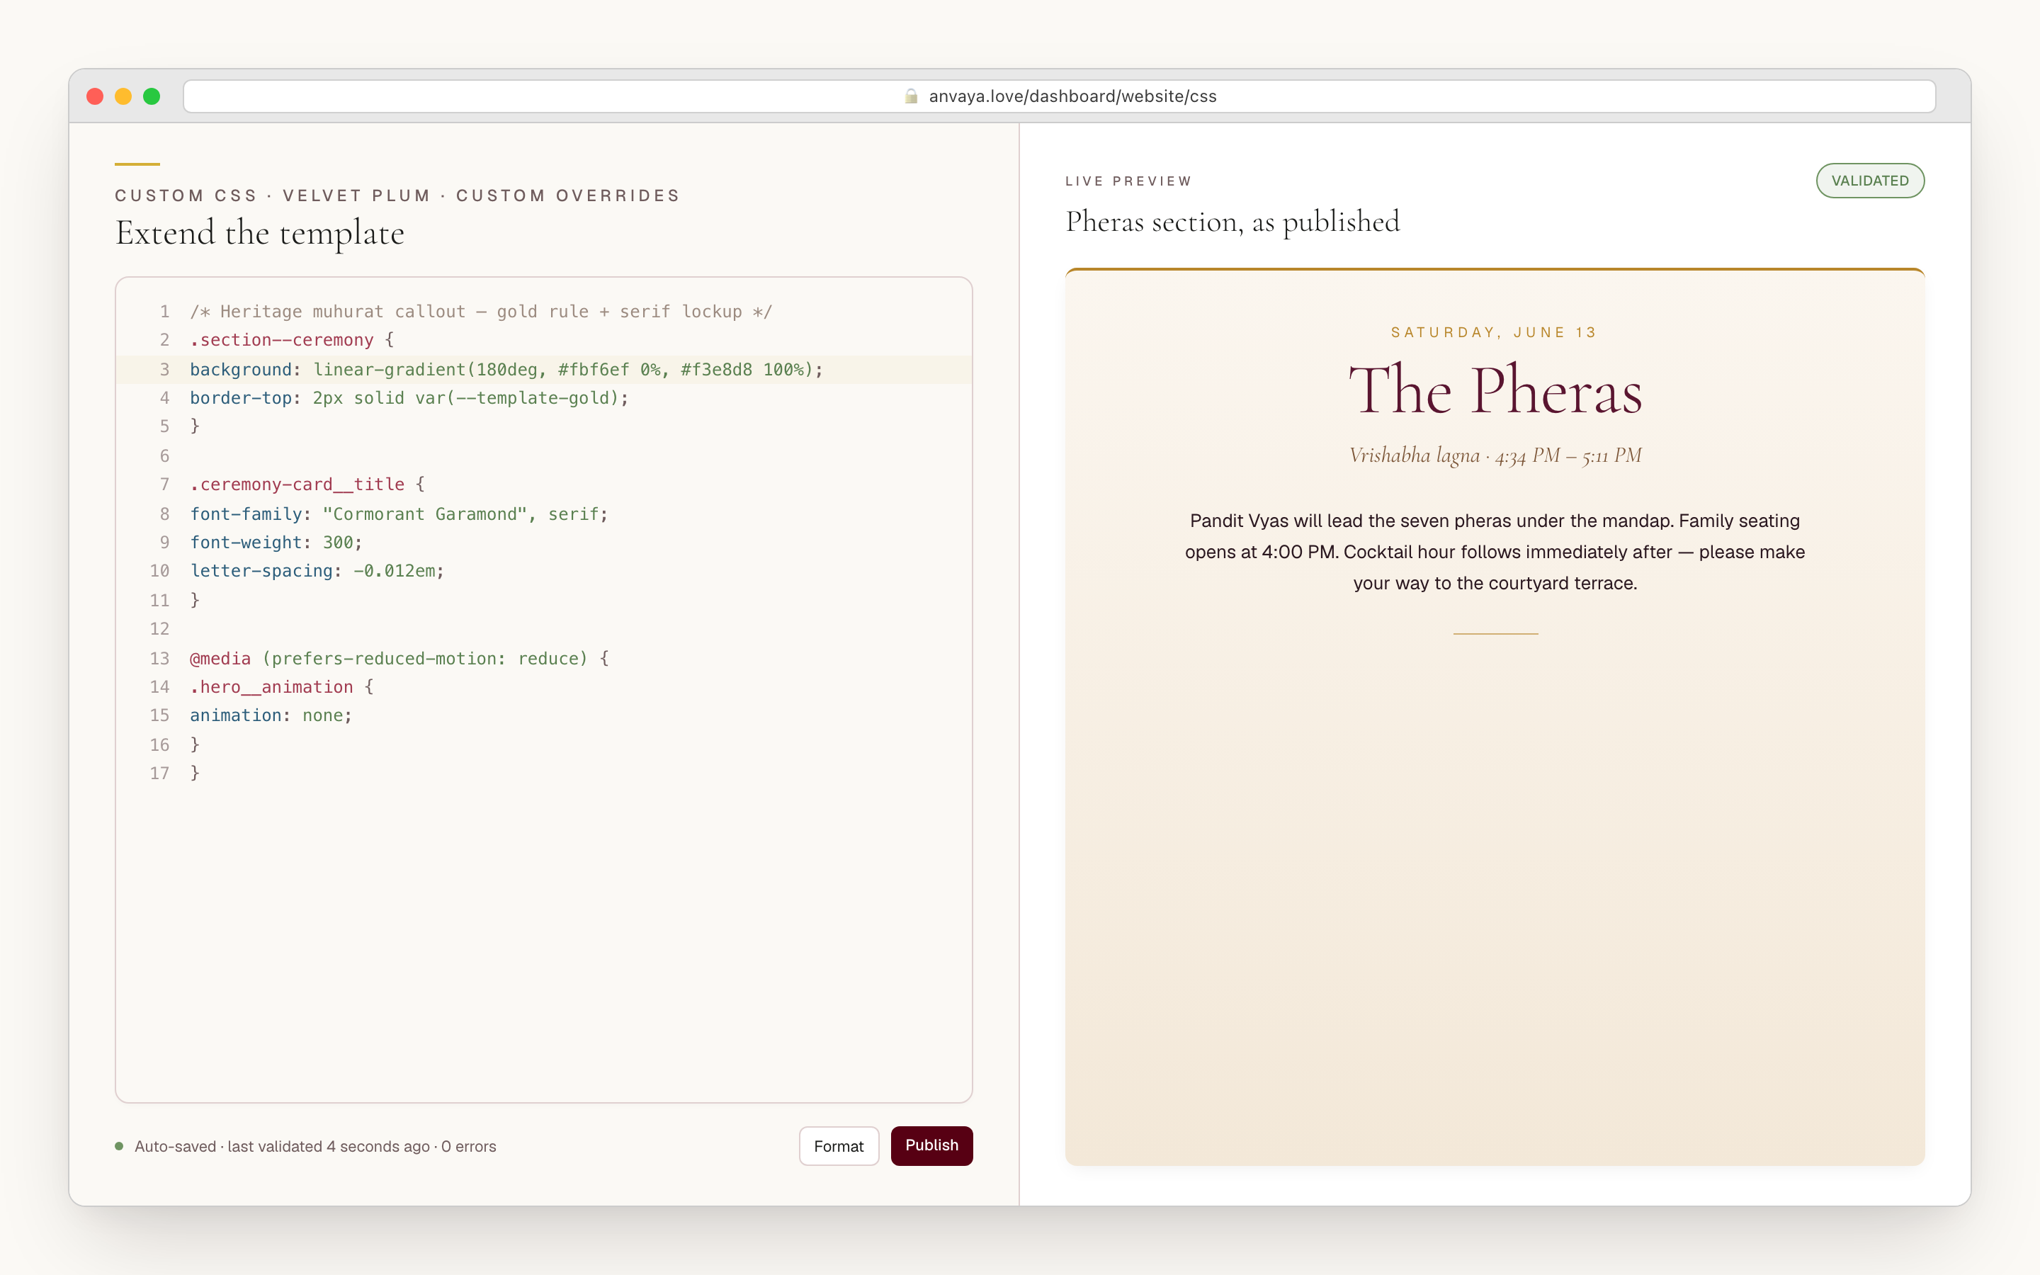Click the background linear-gradient line
The height and width of the screenshot is (1275, 2040).
pos(506,369)
